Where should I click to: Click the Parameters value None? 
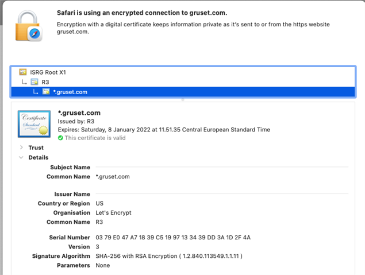click(103, 265)
